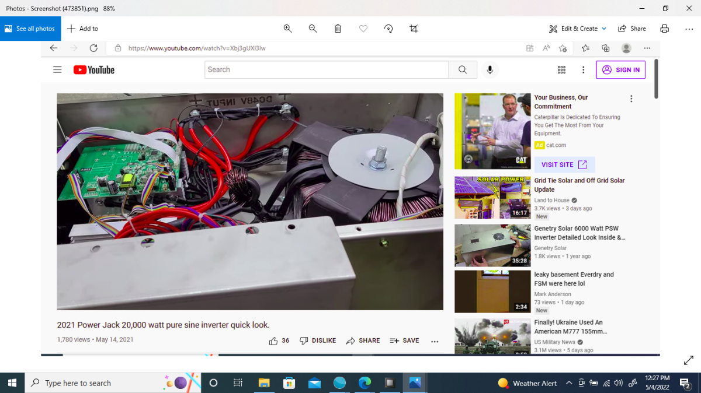Rotate the image with the rotate icon

[388, 29]
